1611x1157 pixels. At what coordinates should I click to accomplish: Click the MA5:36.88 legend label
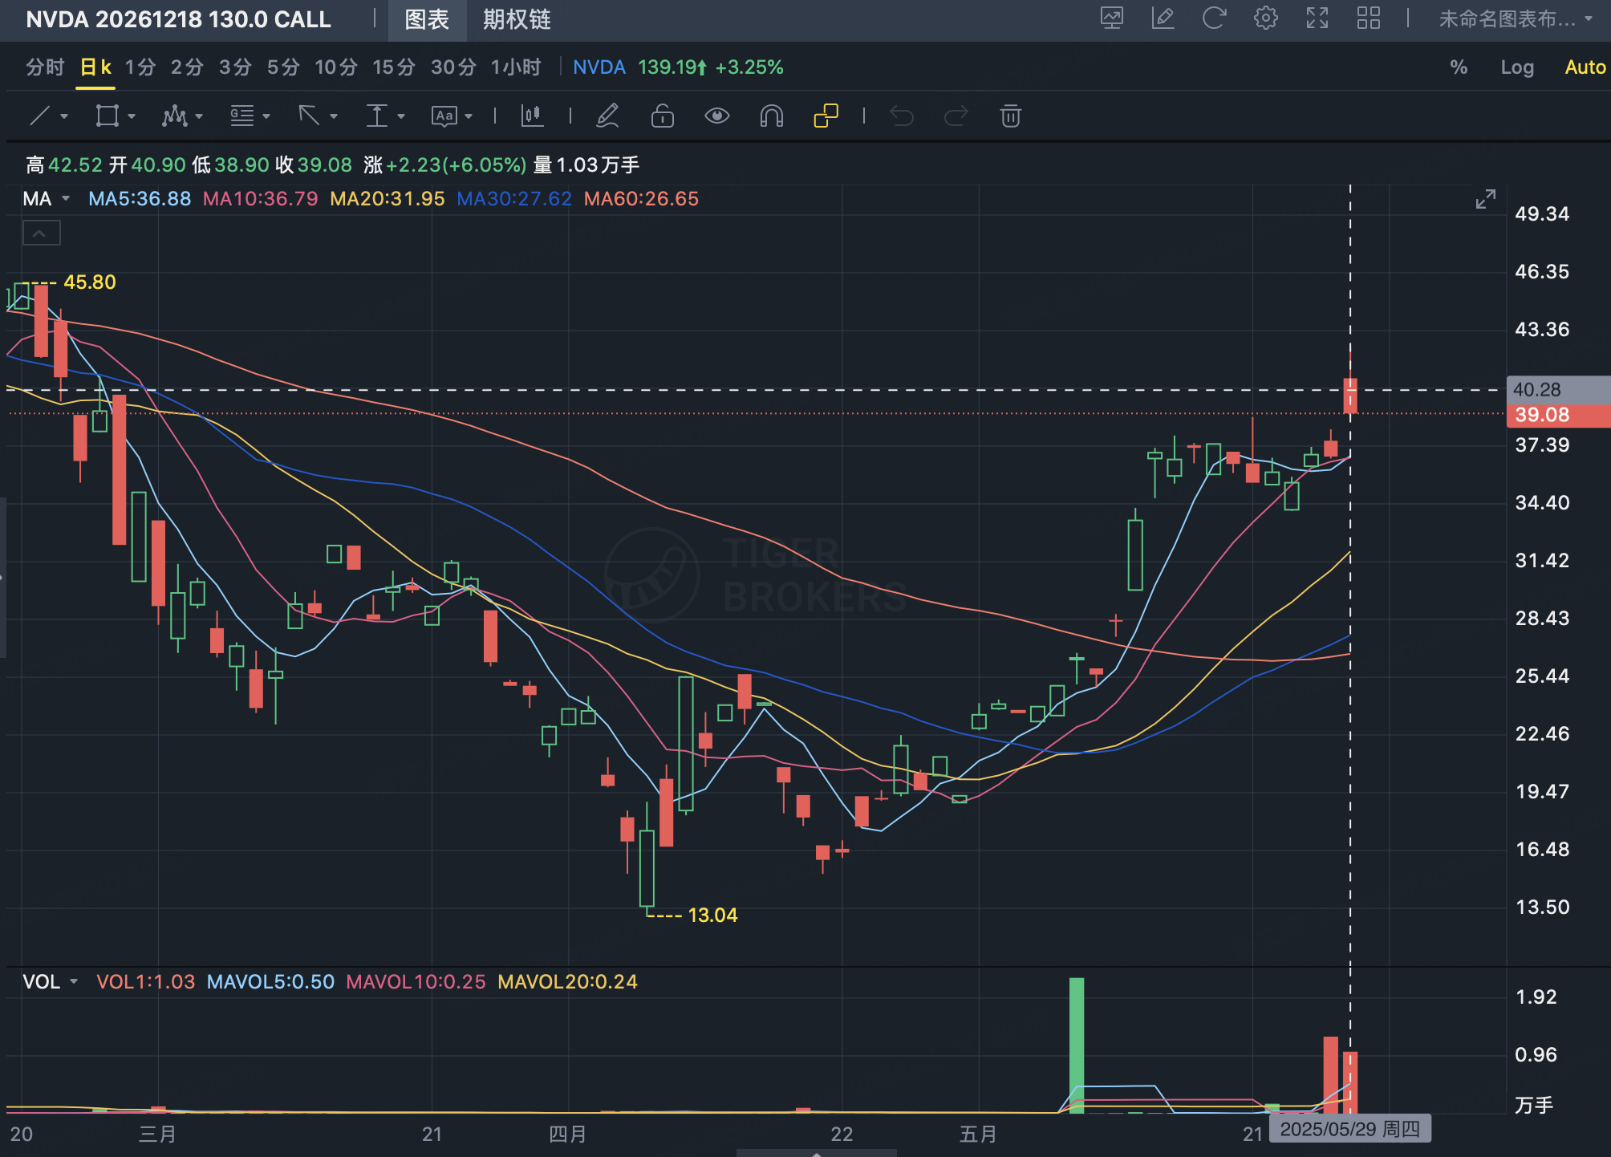[140, 198]
